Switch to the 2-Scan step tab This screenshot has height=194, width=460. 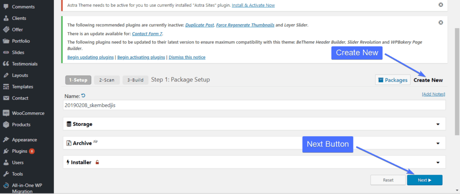107,80
